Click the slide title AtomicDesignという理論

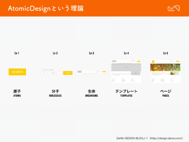coord(45,9)
